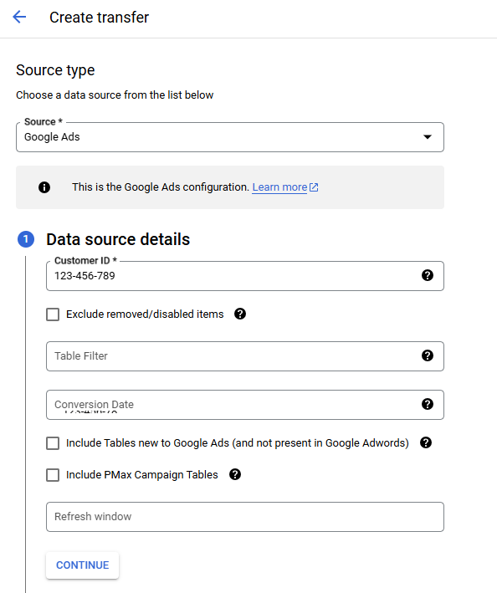497x593 pixels.
Task: Click the Create transfer page title
Action: point(99,18)
